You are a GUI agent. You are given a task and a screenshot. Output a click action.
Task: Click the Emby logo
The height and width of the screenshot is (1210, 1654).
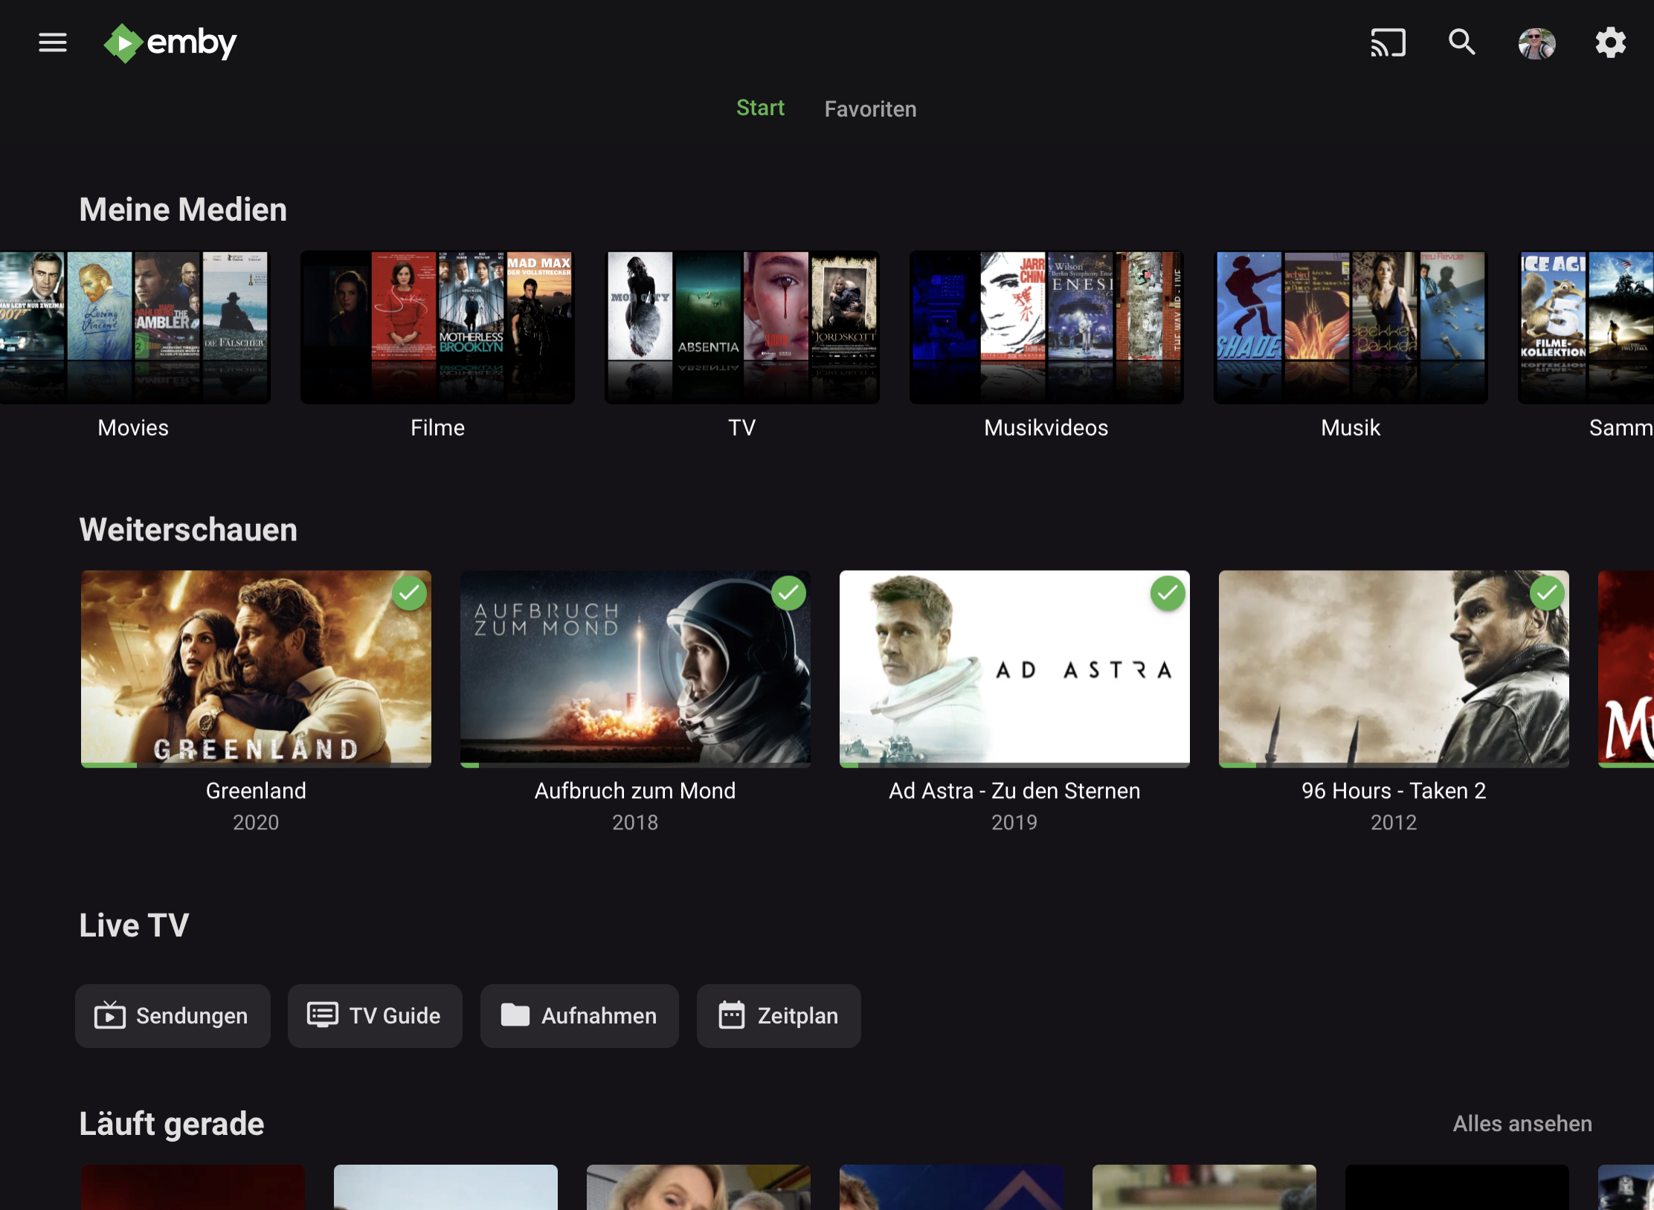[170, 43]
